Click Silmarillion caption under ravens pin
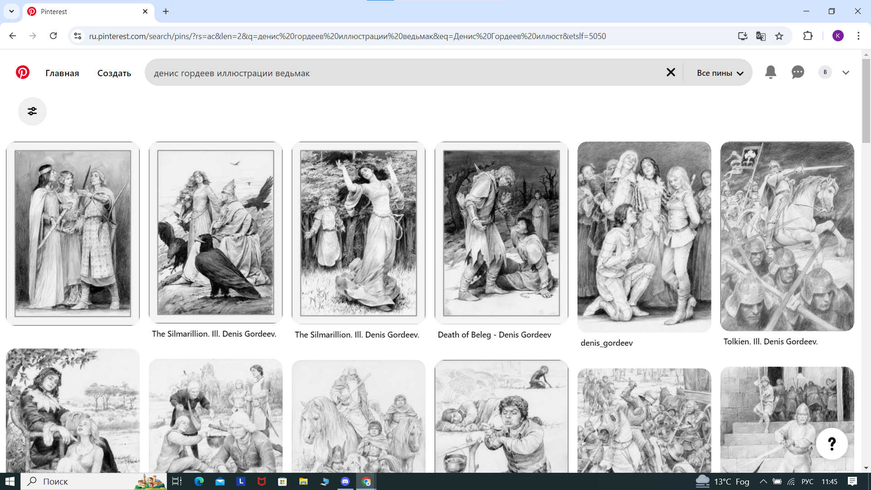 tap(214, 334)
